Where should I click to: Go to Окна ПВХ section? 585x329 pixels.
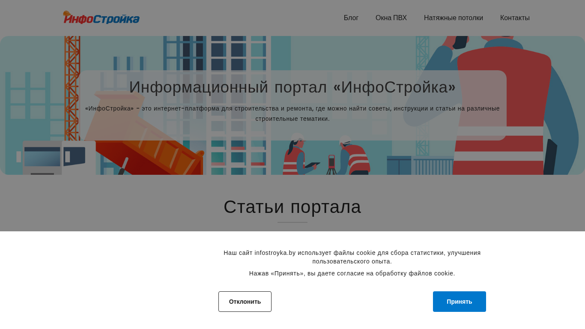pyautogui.click(x=391, y=18)
